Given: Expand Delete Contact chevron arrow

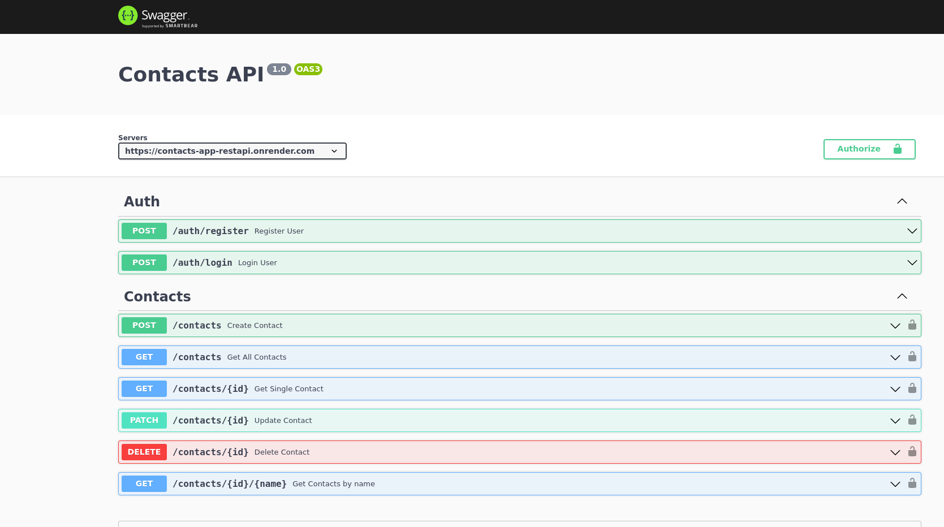Looking at the screenshot, I should tap(895, 452).
